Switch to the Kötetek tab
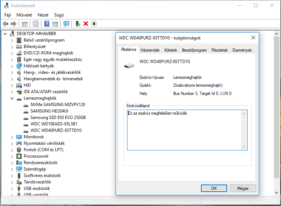 click(x=171, y=50)
